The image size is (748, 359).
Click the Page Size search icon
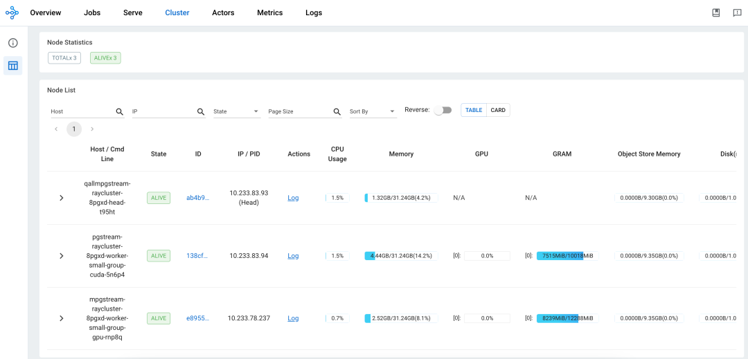[337, 111]
